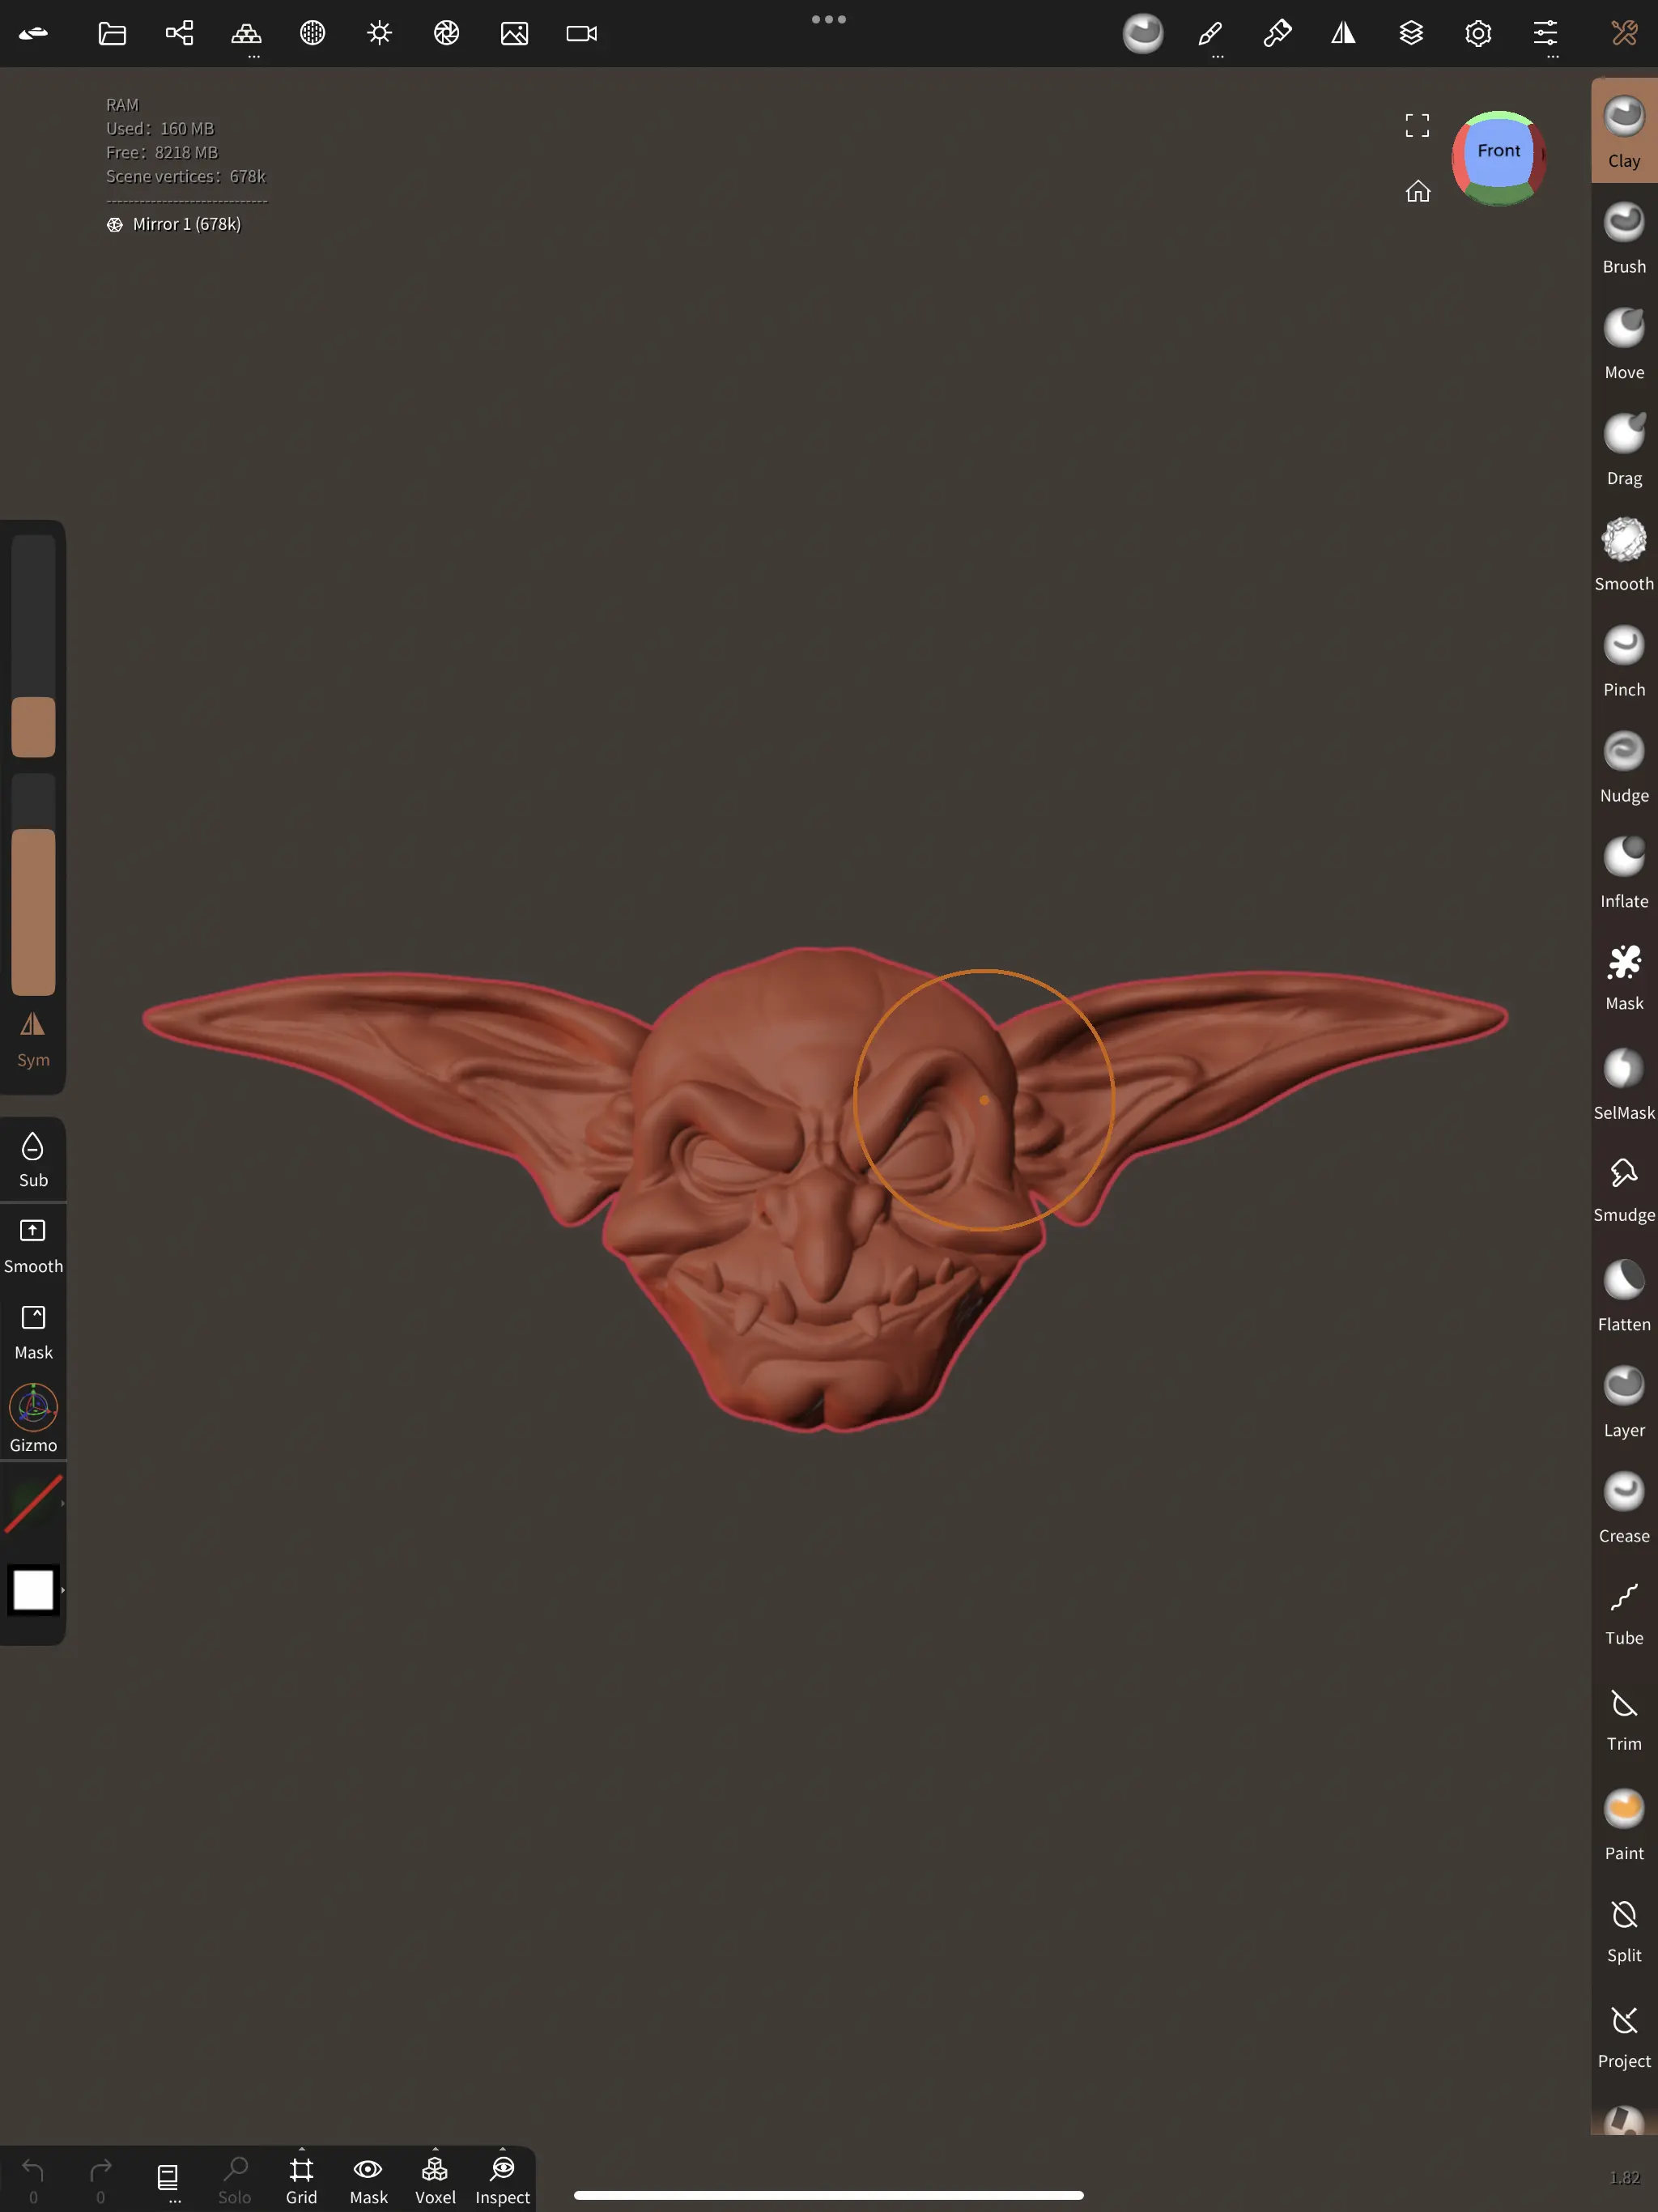Expand the Inspect options in bottom bar
Viewport: 1658px width, 2212px height.
pos(502,2148)
